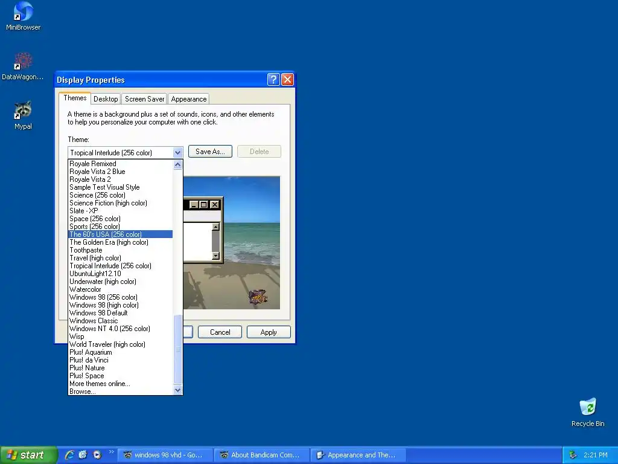This screenshot has width=618, height=464.
Task: Choose Plus! Aquarium theme
Action: (x=121, y=352)
